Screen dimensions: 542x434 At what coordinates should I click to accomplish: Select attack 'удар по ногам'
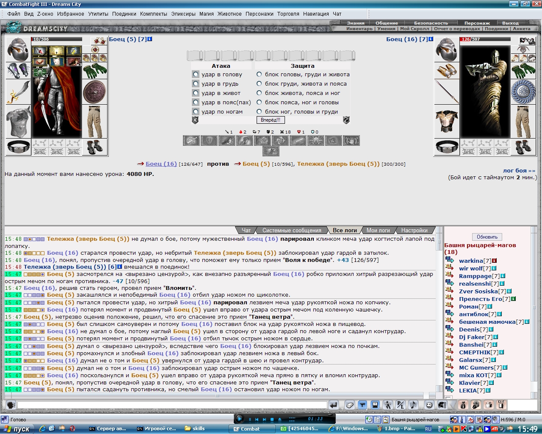pos(196,111)
